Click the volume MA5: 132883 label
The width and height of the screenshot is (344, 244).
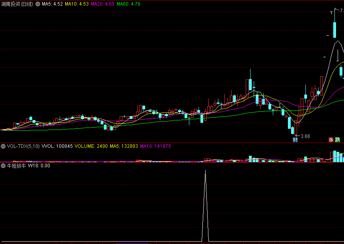click(124, 146)
